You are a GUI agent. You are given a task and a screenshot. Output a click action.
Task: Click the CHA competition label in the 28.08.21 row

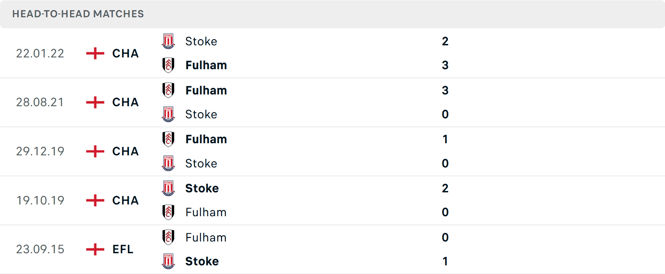pos(125,102)
